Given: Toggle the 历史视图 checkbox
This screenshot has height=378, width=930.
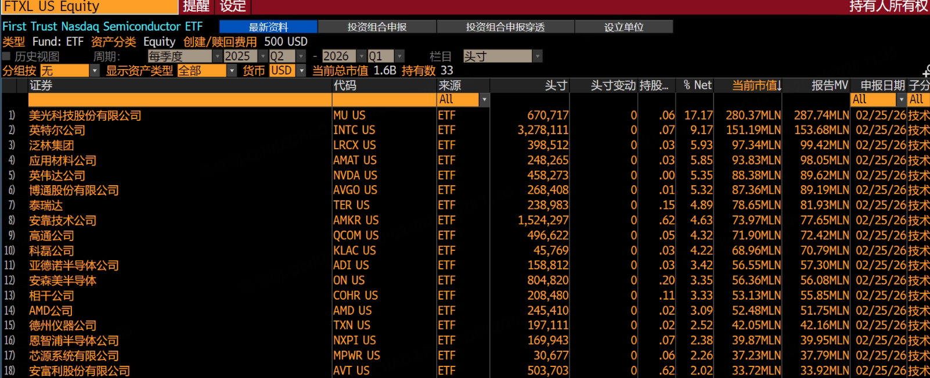Looking at the screenshot, I should click(6, 56).
